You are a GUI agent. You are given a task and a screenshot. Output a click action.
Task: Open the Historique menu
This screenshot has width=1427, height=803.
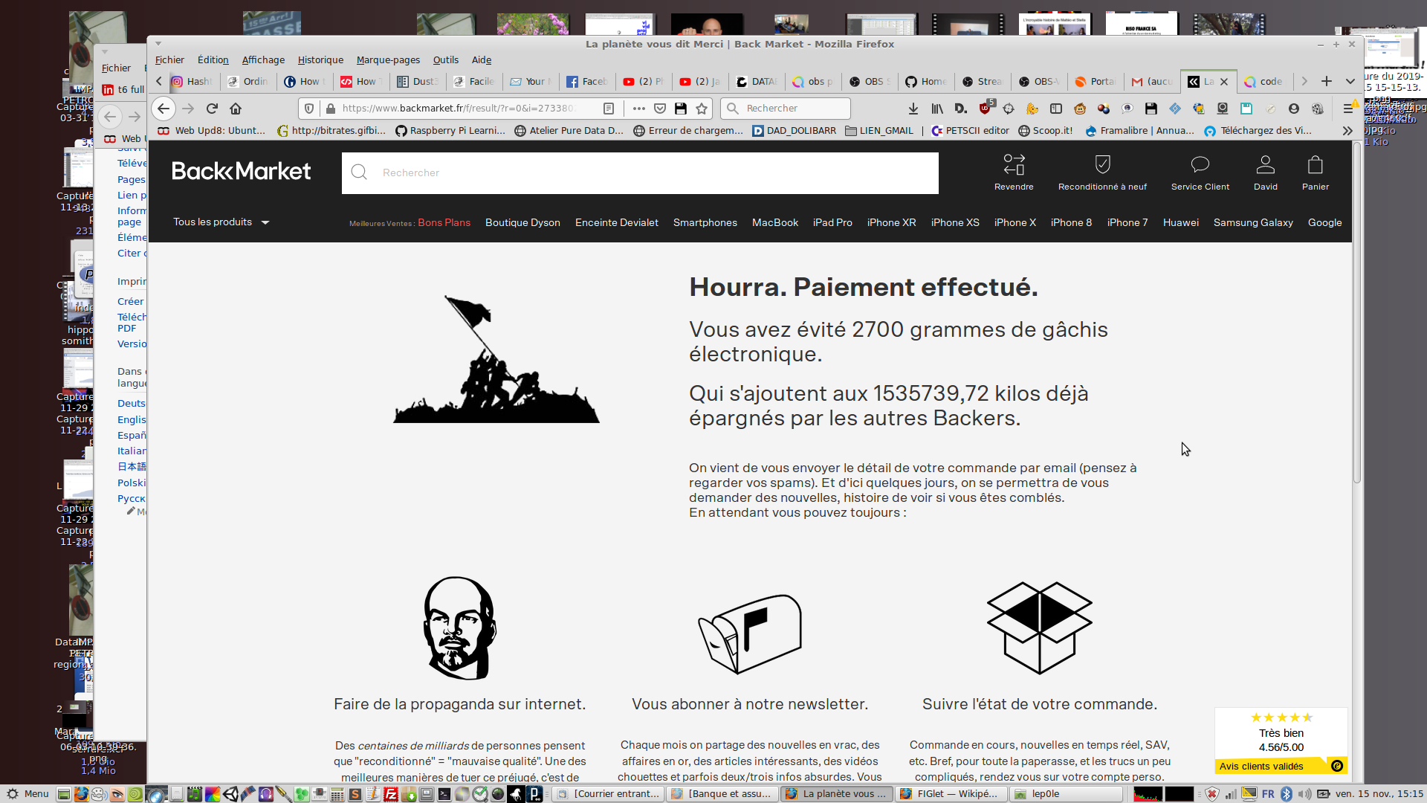[x=320, y=60]
